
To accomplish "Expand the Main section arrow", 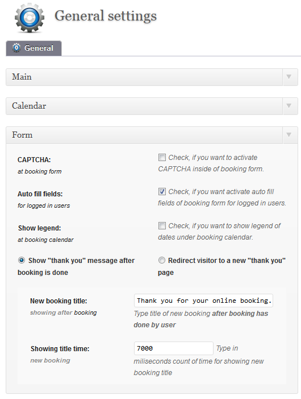I will pyautogui.click(x=289, y=77).
